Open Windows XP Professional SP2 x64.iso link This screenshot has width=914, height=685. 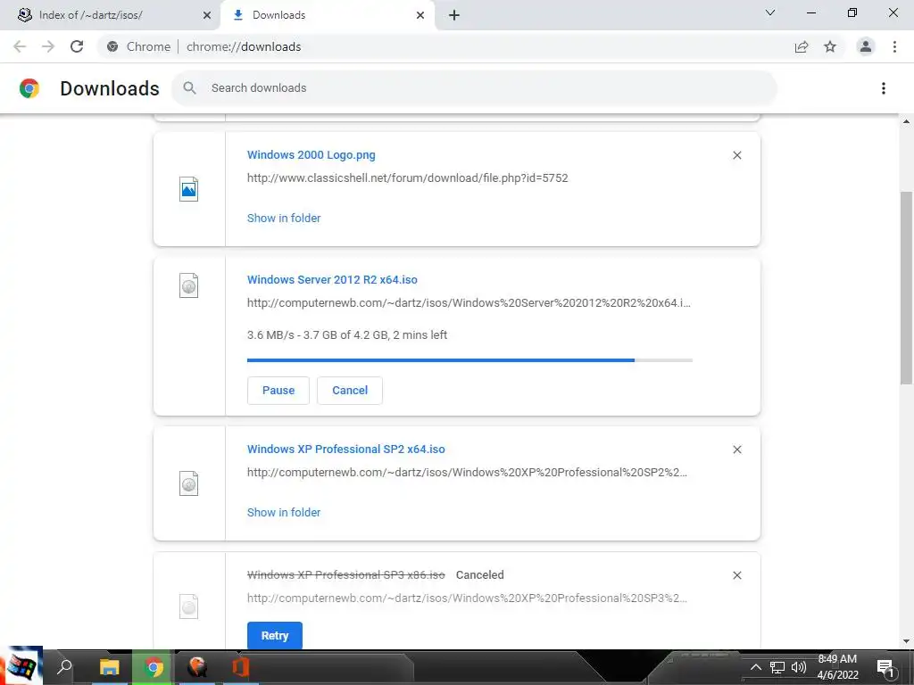click(x=346, y=450)
